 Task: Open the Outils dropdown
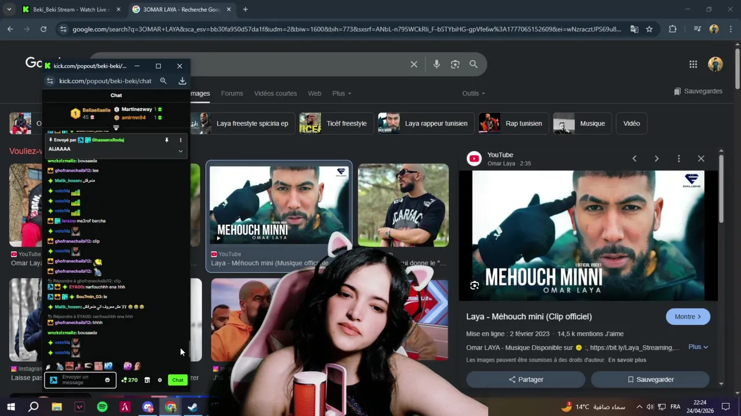click(474, 94)
